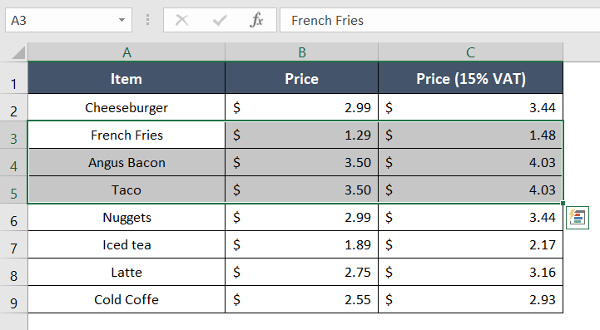600x330 pixels.
Task: Select the Latte price cell 2.75
Action: [301, 273]
